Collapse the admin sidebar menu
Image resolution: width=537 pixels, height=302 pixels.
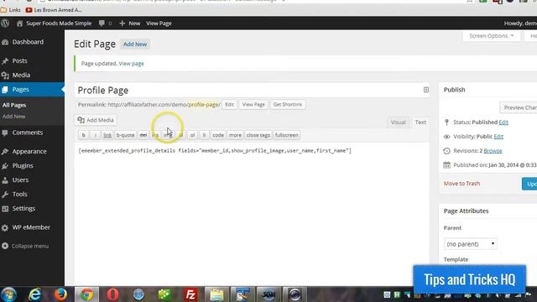(25, 246)
